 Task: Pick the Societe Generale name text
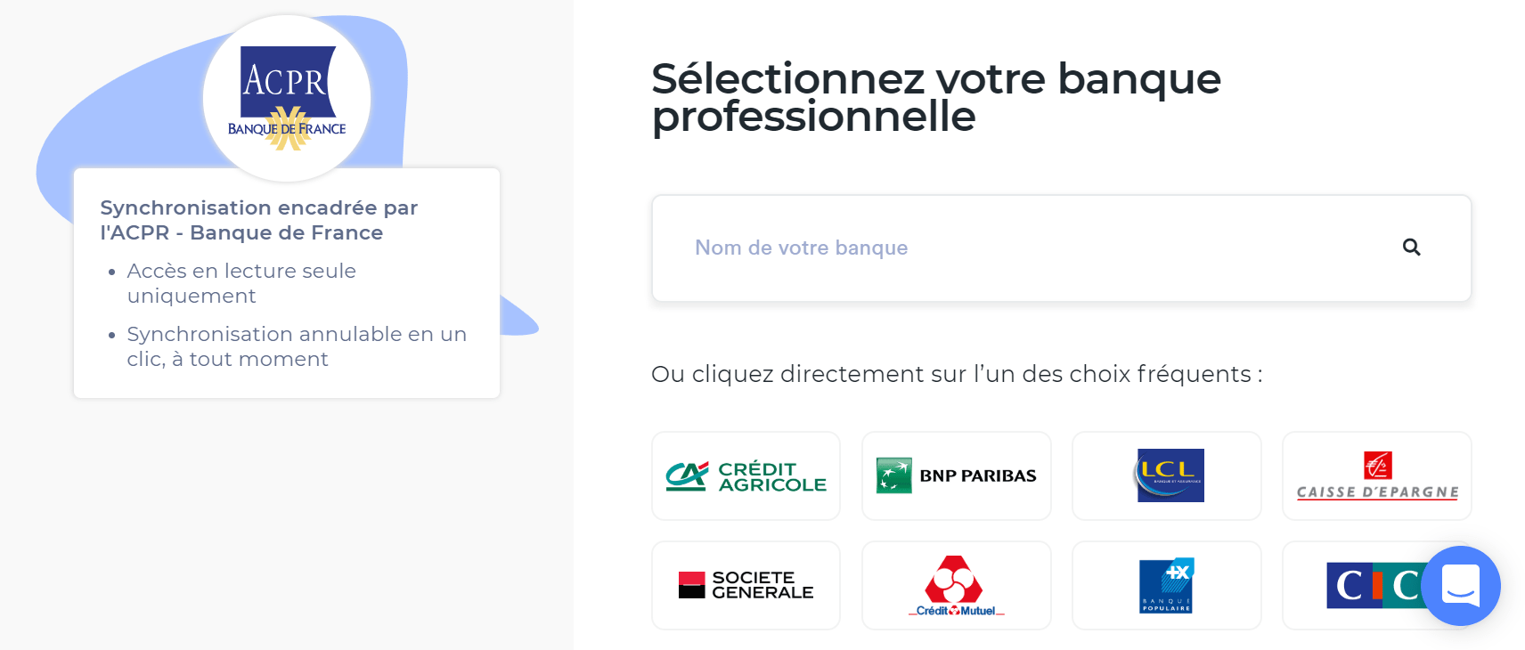(x=762, y=585)
